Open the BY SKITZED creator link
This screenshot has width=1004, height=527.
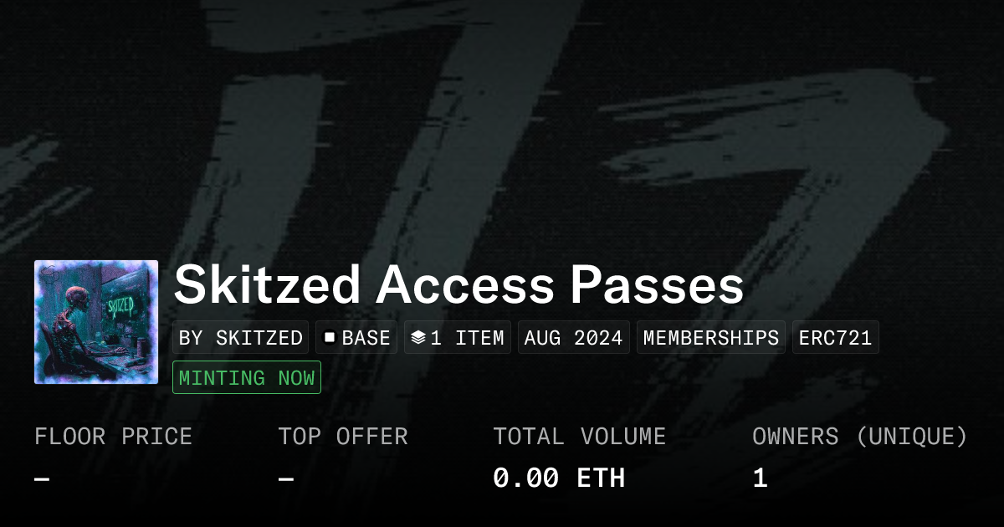[241, 338]
